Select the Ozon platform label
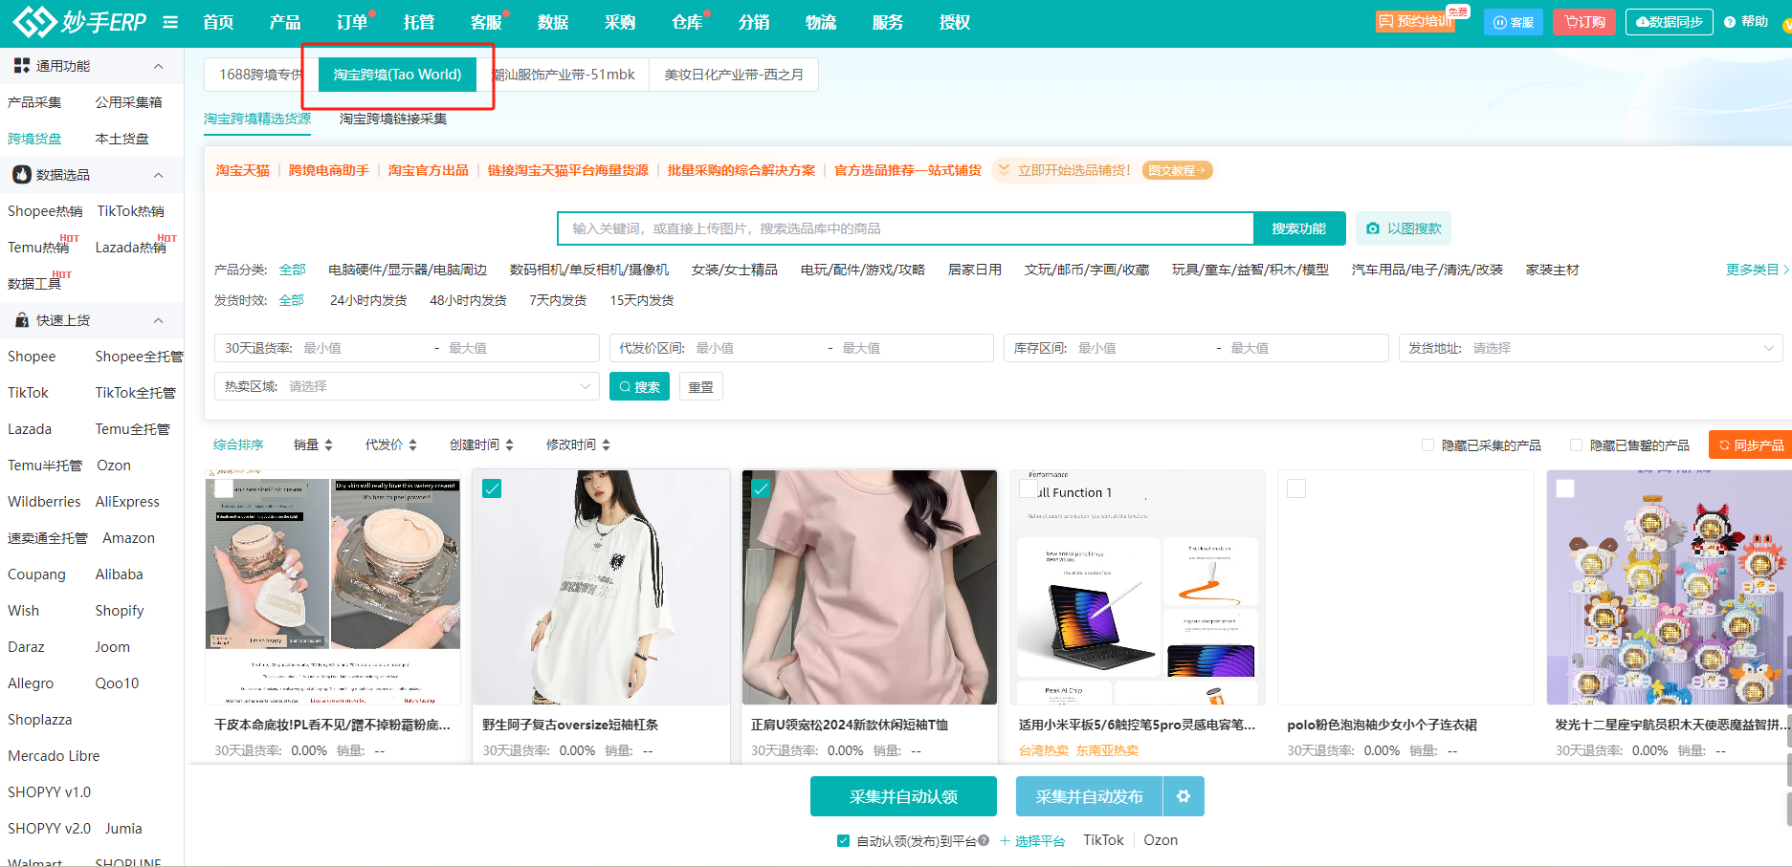 pyautogui.click(x=1161, y=840)
